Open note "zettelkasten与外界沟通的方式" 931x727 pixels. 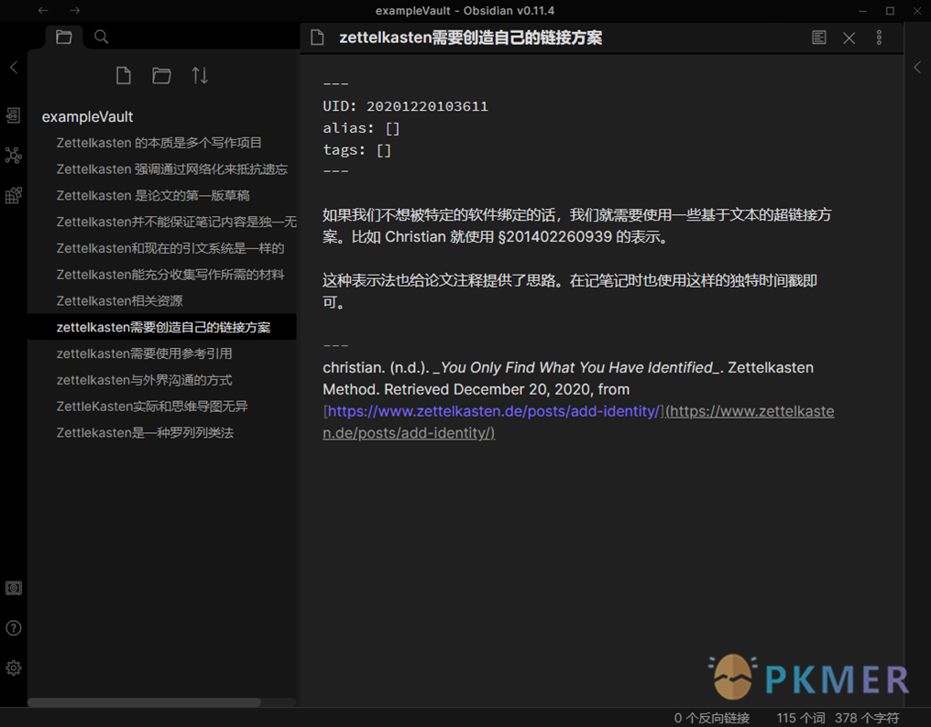(x=144, y=380)
